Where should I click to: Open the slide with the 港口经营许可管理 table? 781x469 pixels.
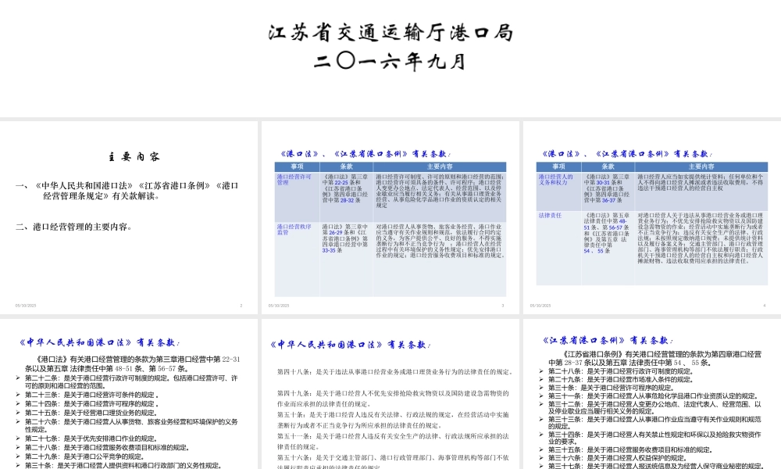pyautogui.click(x=390, y=217)
